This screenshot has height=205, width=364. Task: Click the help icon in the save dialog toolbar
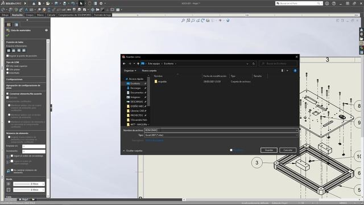[x=295, y=71]
